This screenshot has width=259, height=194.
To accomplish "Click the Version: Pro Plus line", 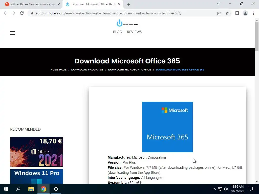I will point(122,162).
